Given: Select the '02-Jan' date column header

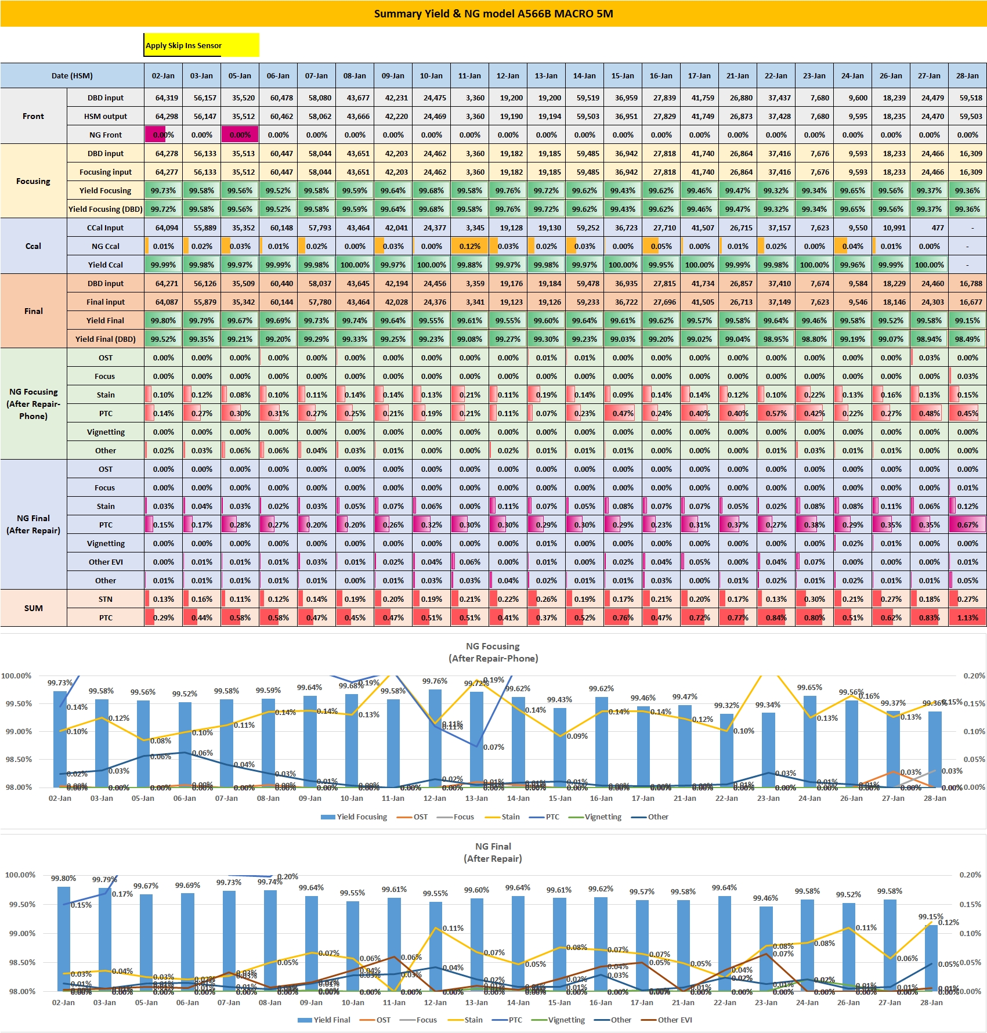Looking at the screenshot, I should 163,75.
